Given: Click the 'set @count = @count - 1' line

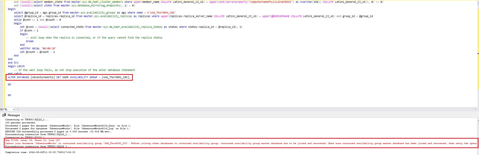Looking at the screenshot, I should (x=37, y=52).
